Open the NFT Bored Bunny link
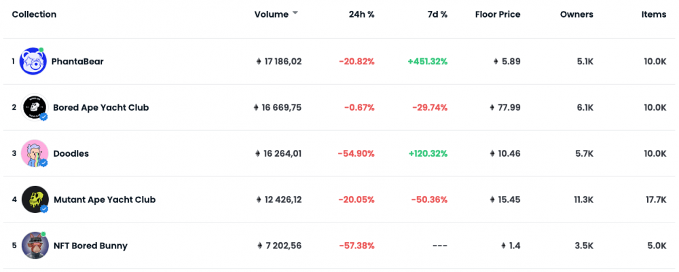This screenshot has height=272, width=679. pos(90,246)
